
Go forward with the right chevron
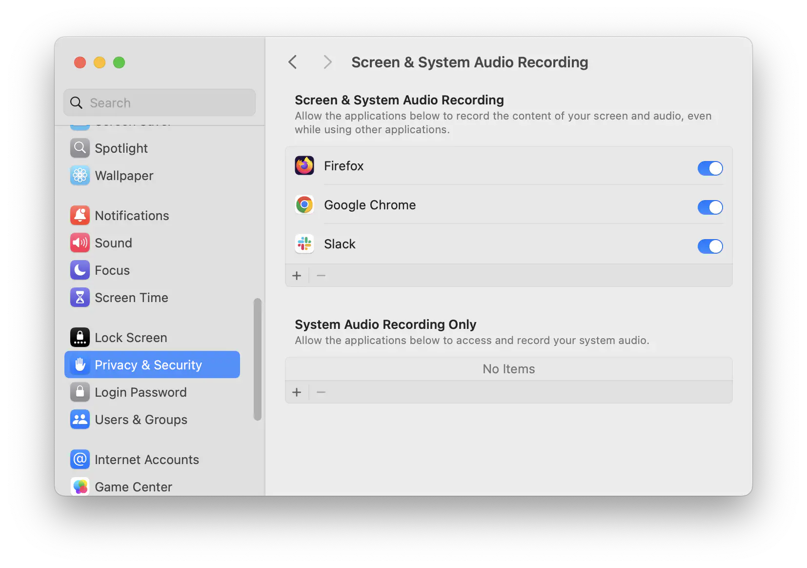328,62
